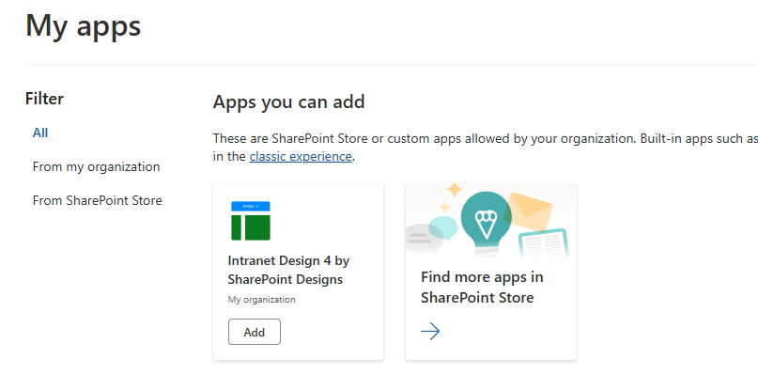Click the Filter heading
The width and height of the screenshot is (758, 390).
(x=44, y=99)
